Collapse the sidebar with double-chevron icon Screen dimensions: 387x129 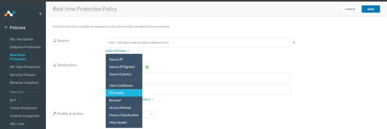(40, 14)
